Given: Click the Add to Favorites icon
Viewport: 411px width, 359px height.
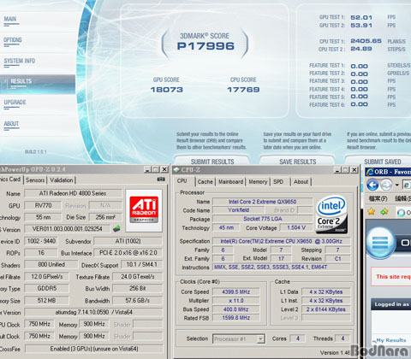Looking at the screenshot, I should (x=384, y=212).
